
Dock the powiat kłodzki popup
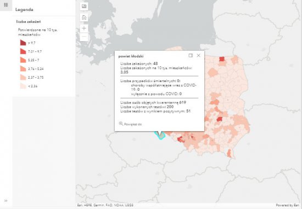191,55
